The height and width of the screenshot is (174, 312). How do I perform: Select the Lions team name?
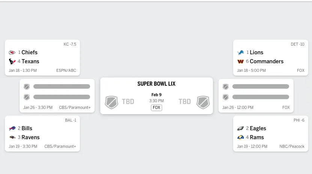(x=256, y=52)
